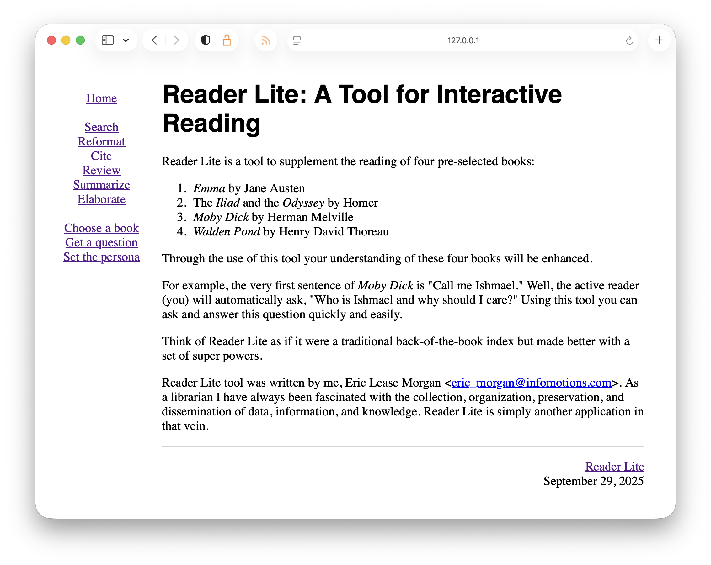The width and height of the screenshot is (711, 565).
Task: Click the orange lock extension icon
Action: click(227, 40)
